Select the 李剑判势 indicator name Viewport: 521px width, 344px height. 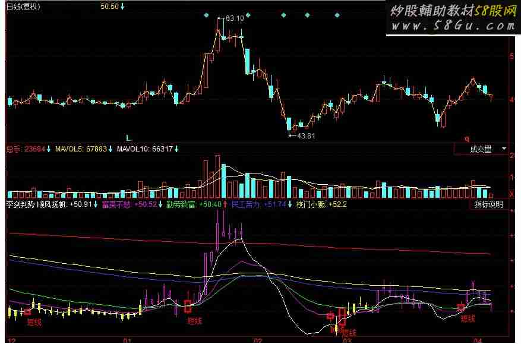coord(20,204)
